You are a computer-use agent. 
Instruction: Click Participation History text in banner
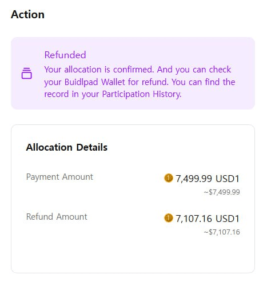pyautogui.click(x=142, y=94)
